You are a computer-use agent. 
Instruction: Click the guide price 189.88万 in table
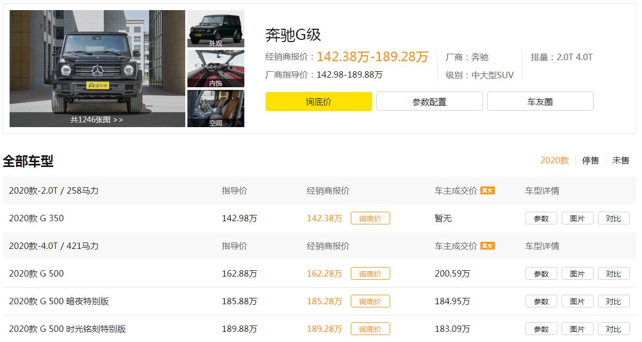click(x=240, y=329)
